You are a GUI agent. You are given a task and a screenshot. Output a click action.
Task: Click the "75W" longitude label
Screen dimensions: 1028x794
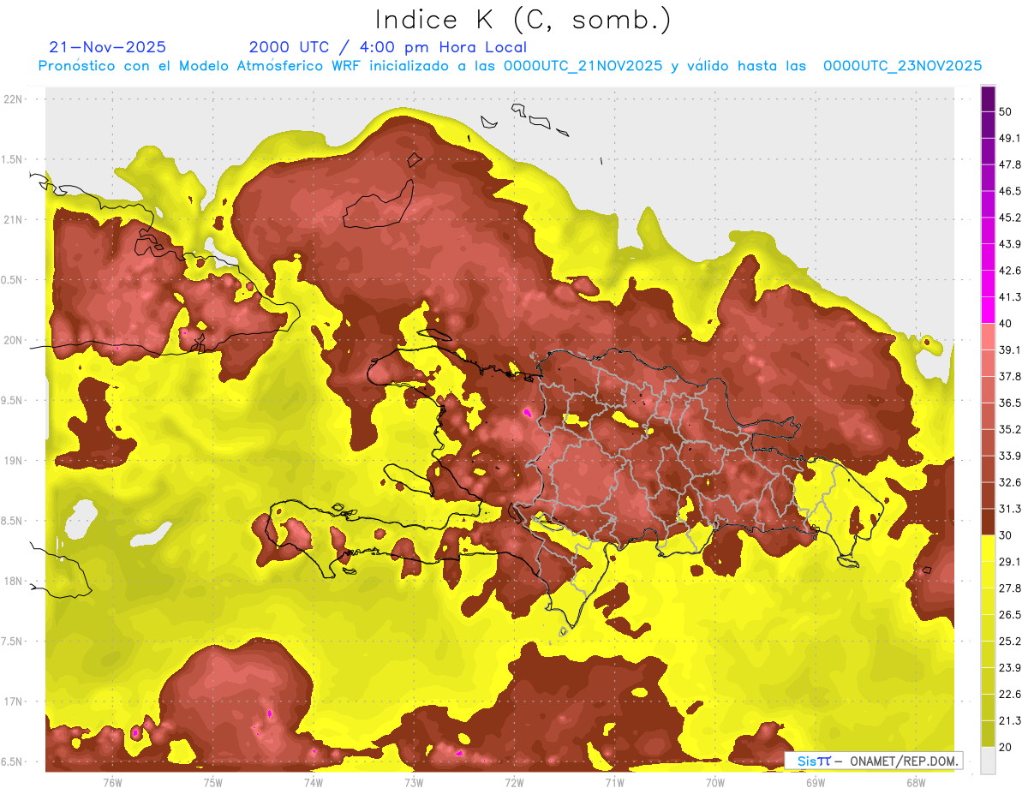pos(213,783)
